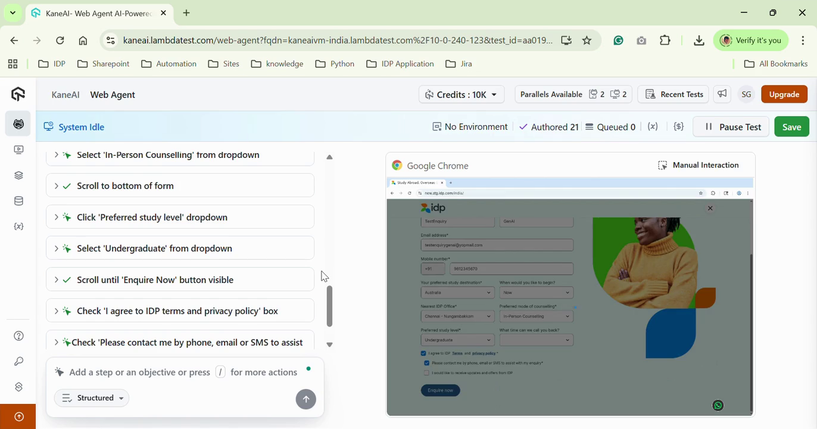Open the Chrome downloads icon
Screen dimensions: 817x429
pyautogui.click(x=699, y=41)
